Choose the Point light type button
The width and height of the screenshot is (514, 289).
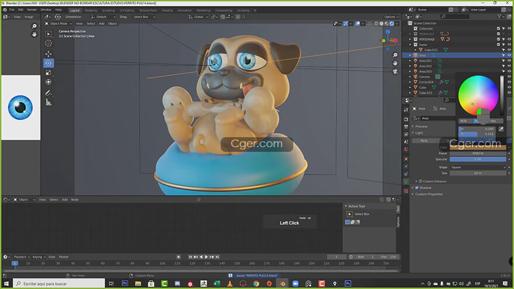click(424, 141)
